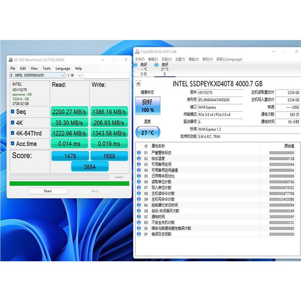Disable the 4K-64Thrd test checkbox
The image size is (301, 301).
click(x=12, y=133)
